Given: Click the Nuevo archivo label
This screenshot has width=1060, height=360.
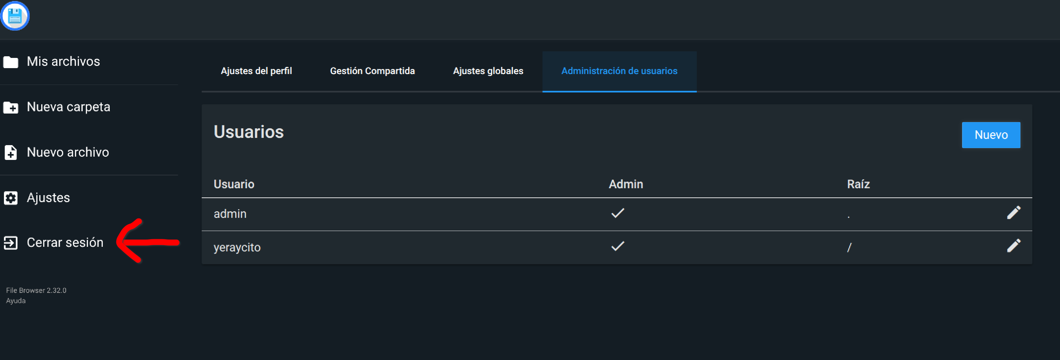Looking at the screenshot, I should (68, 152).
